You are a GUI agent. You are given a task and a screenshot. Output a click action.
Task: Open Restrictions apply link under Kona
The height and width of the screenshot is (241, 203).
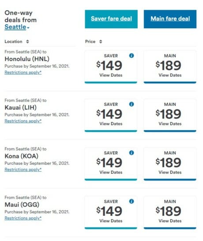23,169
